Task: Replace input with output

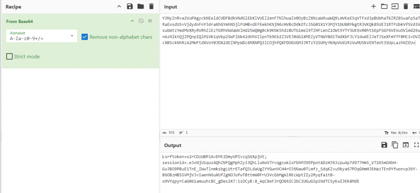Action: coord(406,145)
